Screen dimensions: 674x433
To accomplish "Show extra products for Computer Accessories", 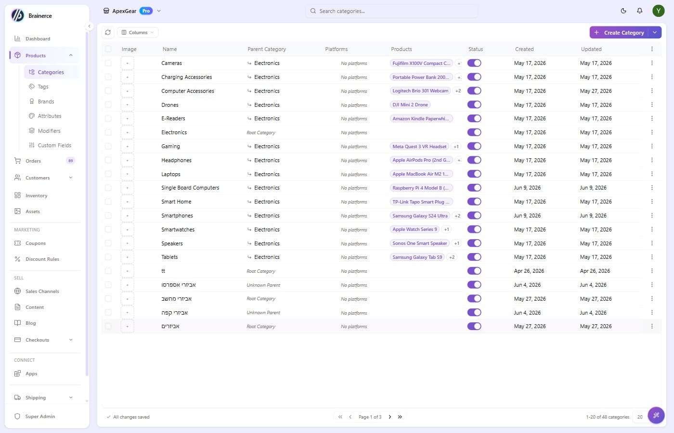I will click(458, 91).
